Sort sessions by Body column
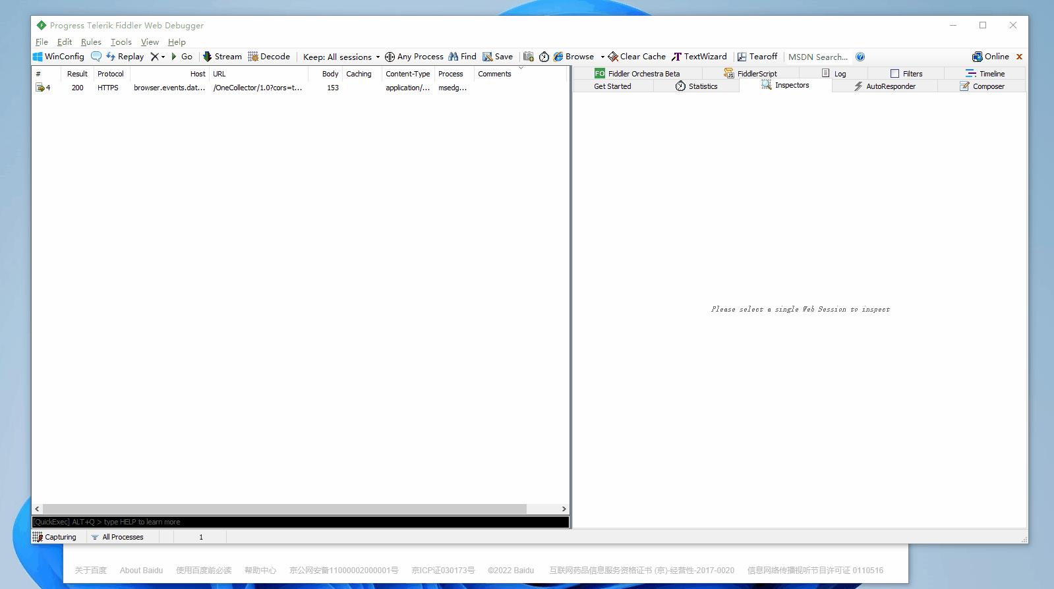1054x589 pixels. (x=326, y=74)
